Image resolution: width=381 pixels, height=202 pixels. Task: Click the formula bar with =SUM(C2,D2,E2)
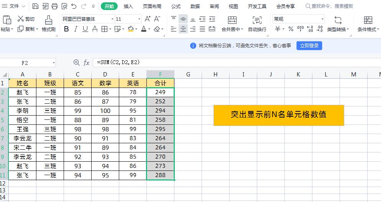point(237,63)
